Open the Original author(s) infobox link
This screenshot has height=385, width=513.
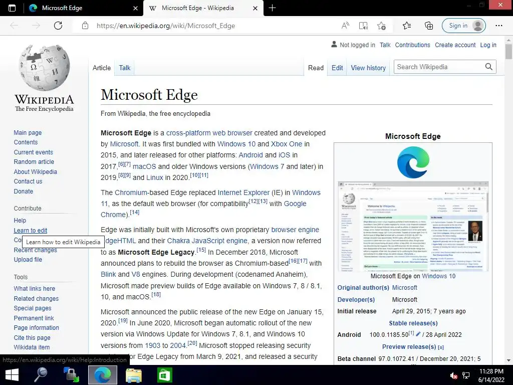click(363, 287)
